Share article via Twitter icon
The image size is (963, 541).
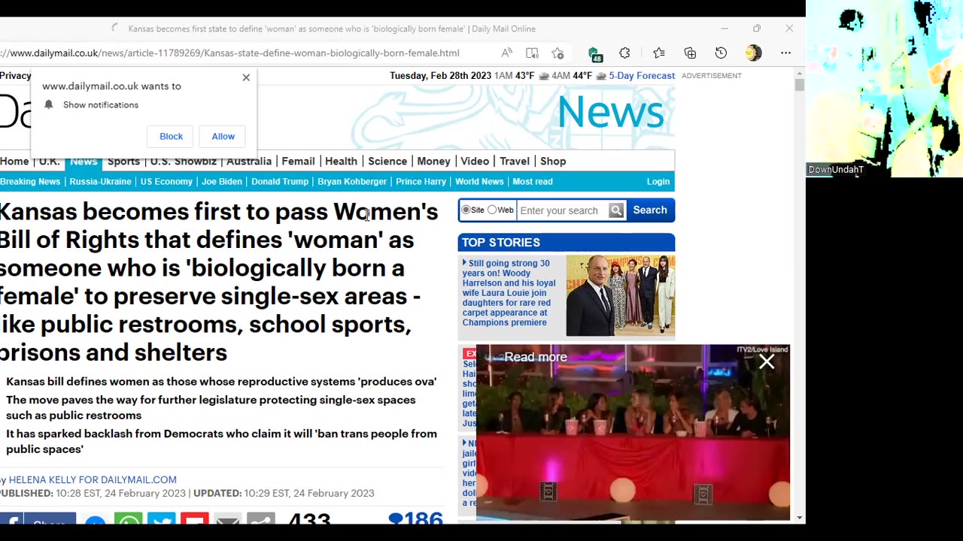[162, 520]
